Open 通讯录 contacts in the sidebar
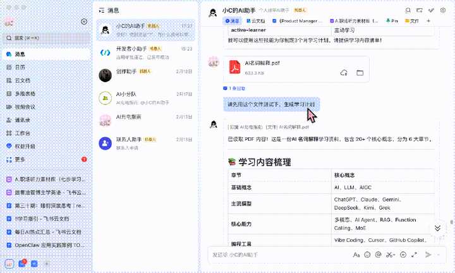 point(46,120)
